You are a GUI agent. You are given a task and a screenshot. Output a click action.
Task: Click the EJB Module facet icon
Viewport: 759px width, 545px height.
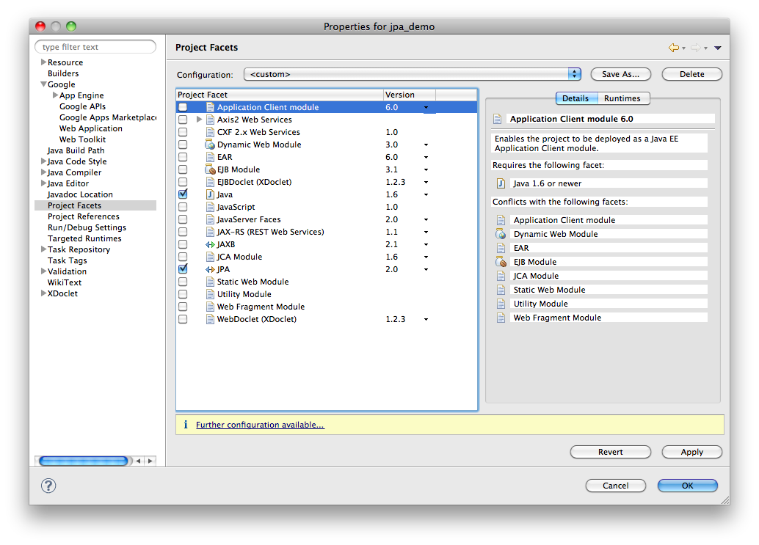pyautogui.click(x=210, y=169)
